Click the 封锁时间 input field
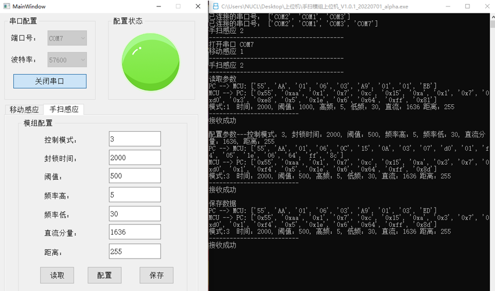The image size is (495, 291). pos(135,157)
